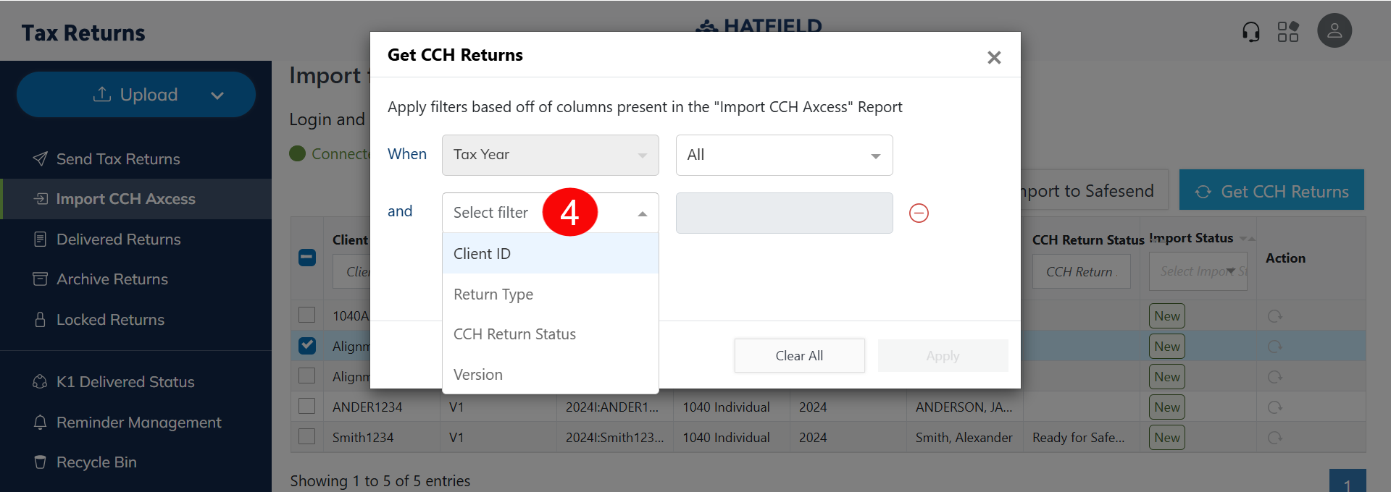Click the disabled filter value field

(x=784, y=213)
